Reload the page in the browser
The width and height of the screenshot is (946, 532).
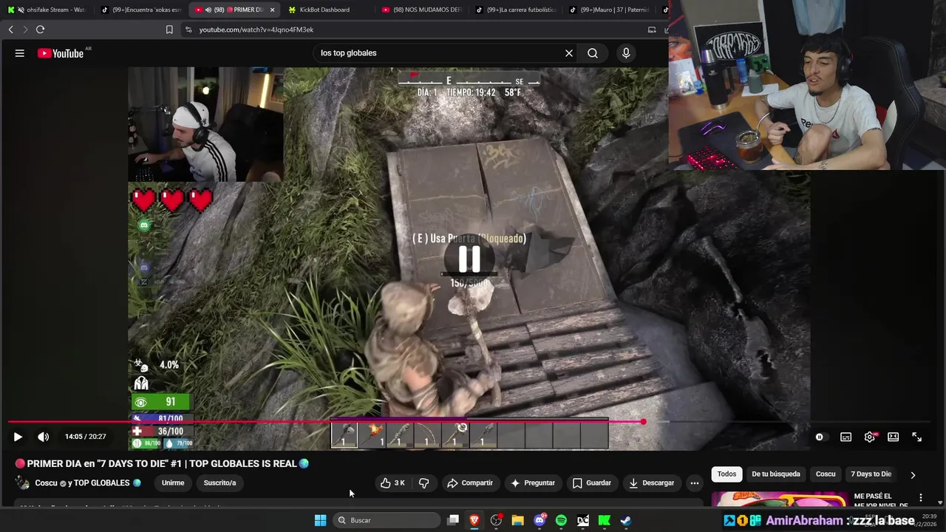(x=40, y=30)
